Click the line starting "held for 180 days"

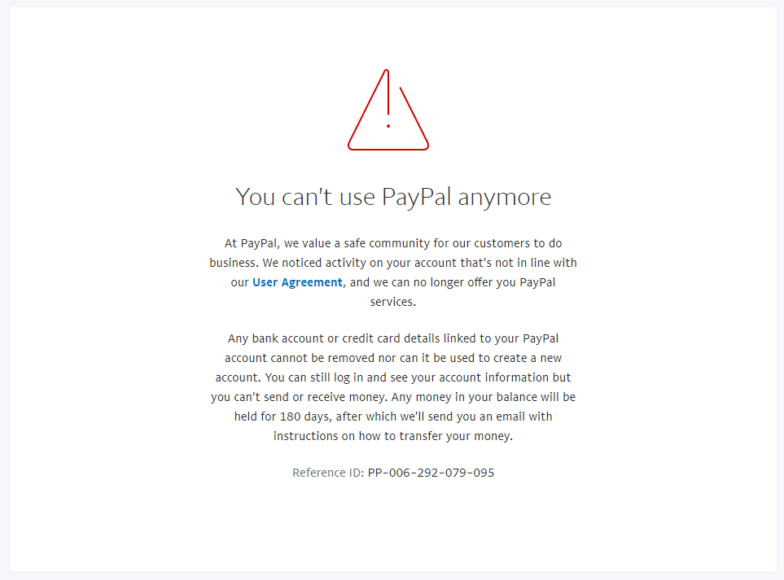point(393,416)
